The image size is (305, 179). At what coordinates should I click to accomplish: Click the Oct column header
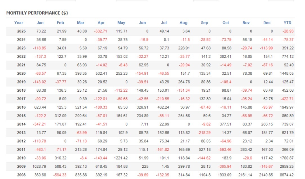226,23
